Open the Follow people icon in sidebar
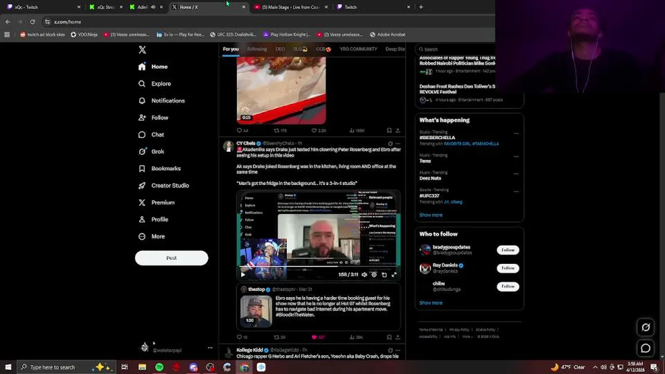This screenshot has height=374, width=665. (x=142, y=118)
